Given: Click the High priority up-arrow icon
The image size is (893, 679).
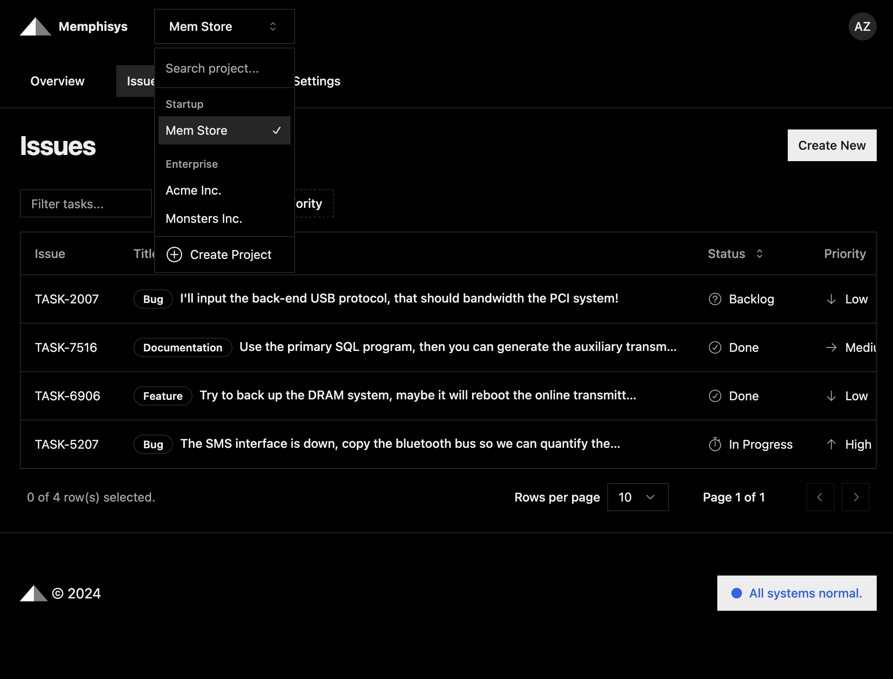Looking at the screenshot, I should [831, 444].
